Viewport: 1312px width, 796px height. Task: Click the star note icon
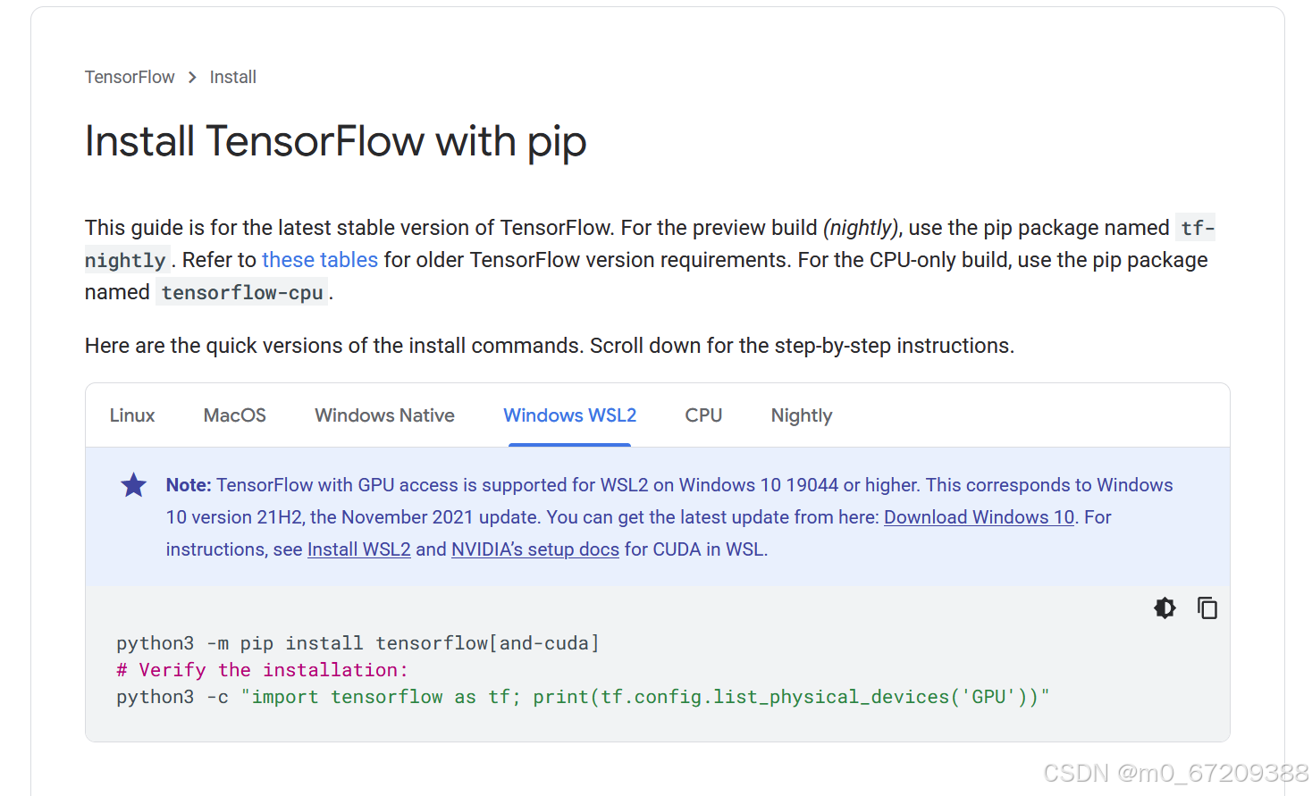[133, 485]
